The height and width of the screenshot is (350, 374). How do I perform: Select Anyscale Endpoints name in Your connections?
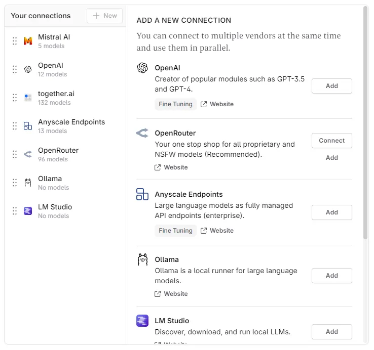[71, 122]
